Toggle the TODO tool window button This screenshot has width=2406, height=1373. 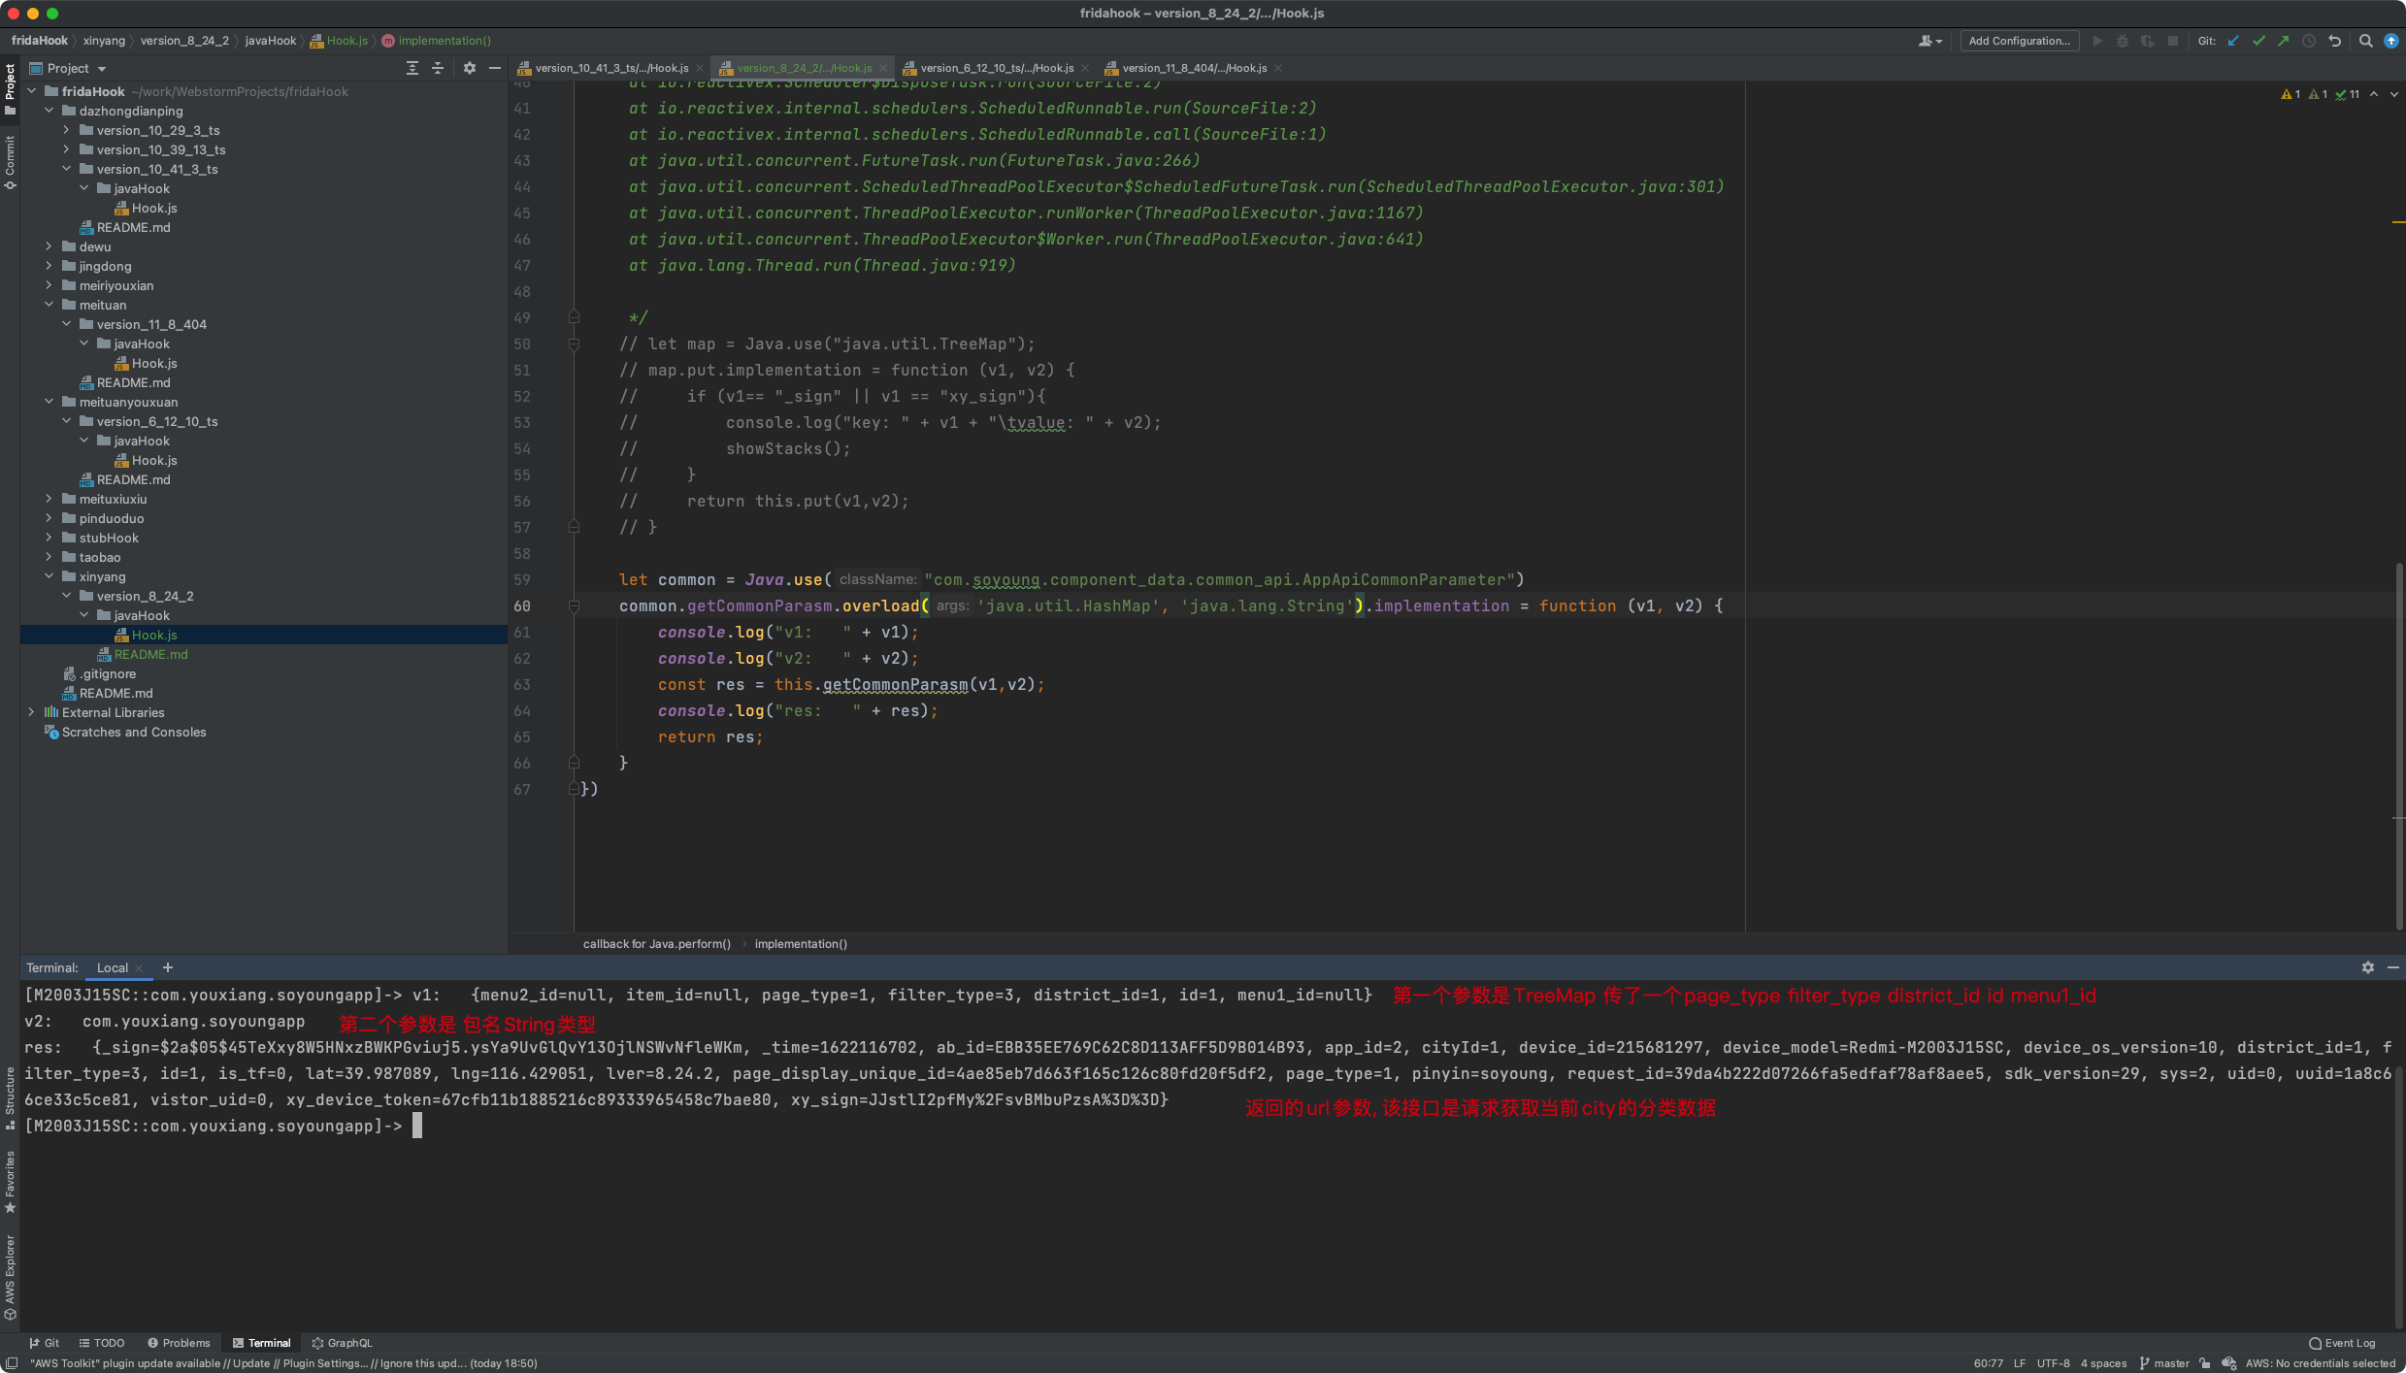click(x=102, y=1343)
